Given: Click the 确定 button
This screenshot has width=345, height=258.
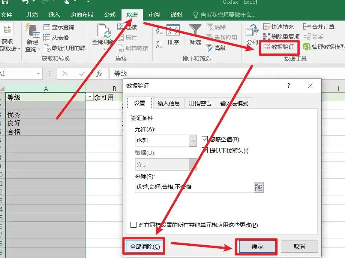Looking at the screenshot, I should pyautogui.click(x=257, y=246).
